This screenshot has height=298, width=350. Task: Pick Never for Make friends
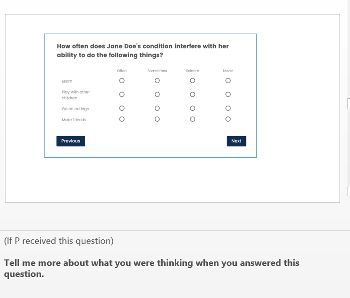tap(228, 119)
